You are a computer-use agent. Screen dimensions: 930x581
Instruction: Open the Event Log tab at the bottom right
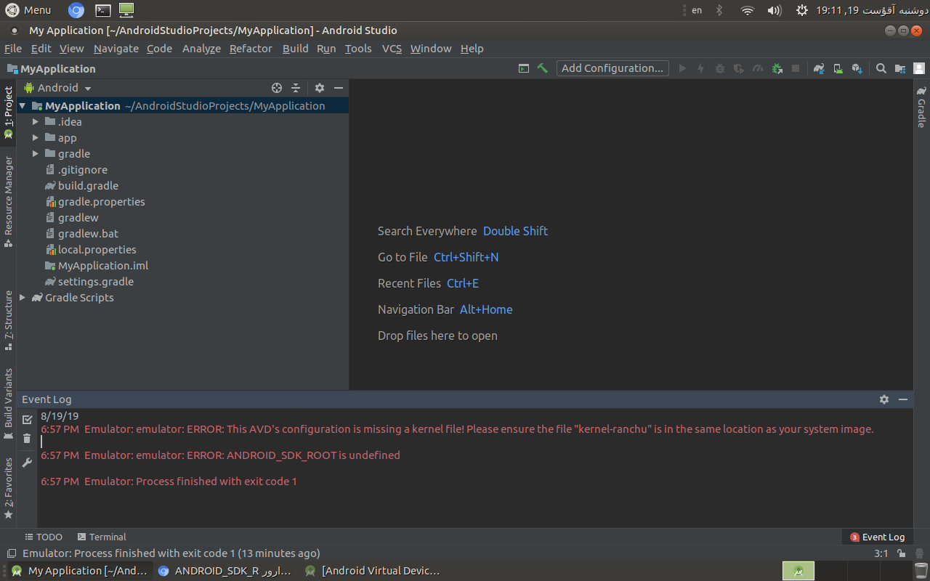pos(877,537)
